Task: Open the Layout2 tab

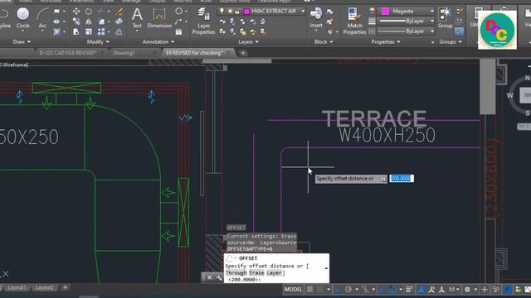Action: (x=44, y=287)
